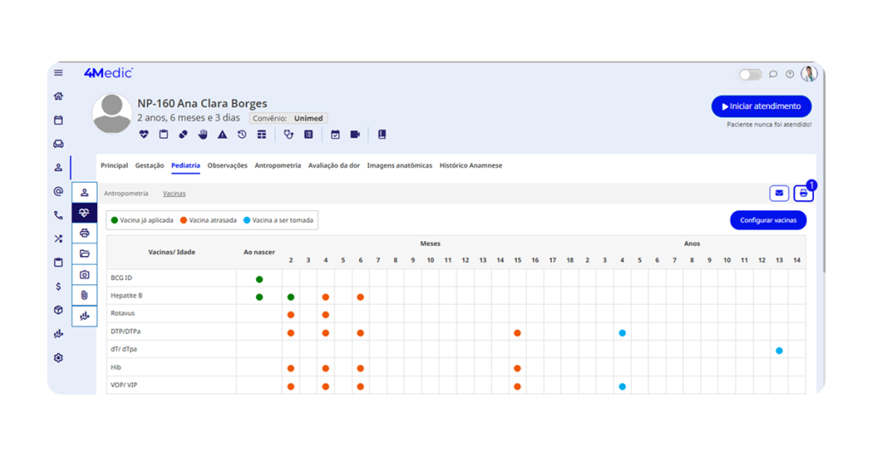The height and width of the screenshot is (457, 872).
Task: Click the green BCG ID dot at Ao nascer
Action: click(x=259, y=279)
